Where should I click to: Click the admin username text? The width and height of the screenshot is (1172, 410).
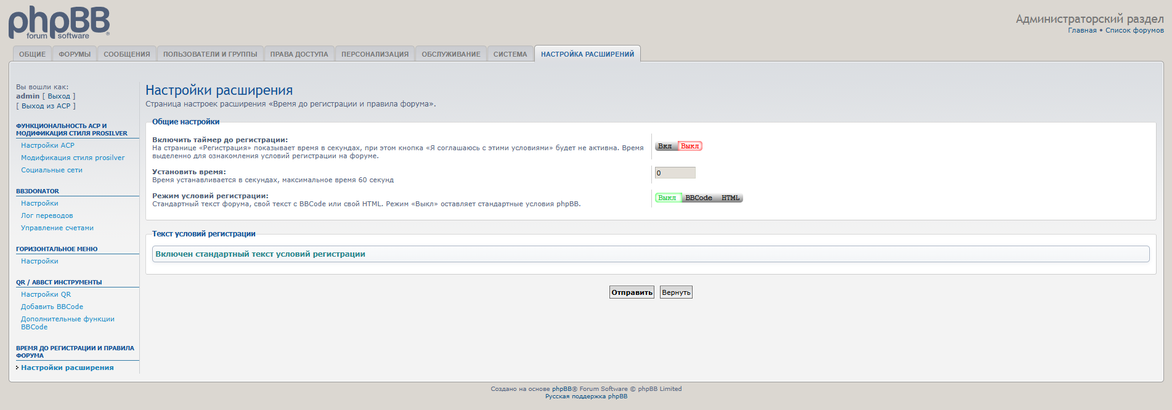28,96
